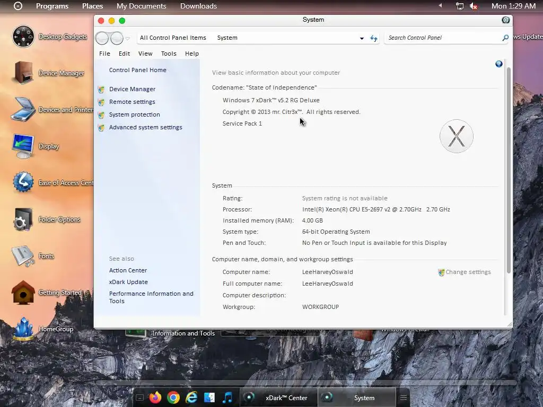
Task: Click the System window vertical scrollbar
Action: click(509, 170)
